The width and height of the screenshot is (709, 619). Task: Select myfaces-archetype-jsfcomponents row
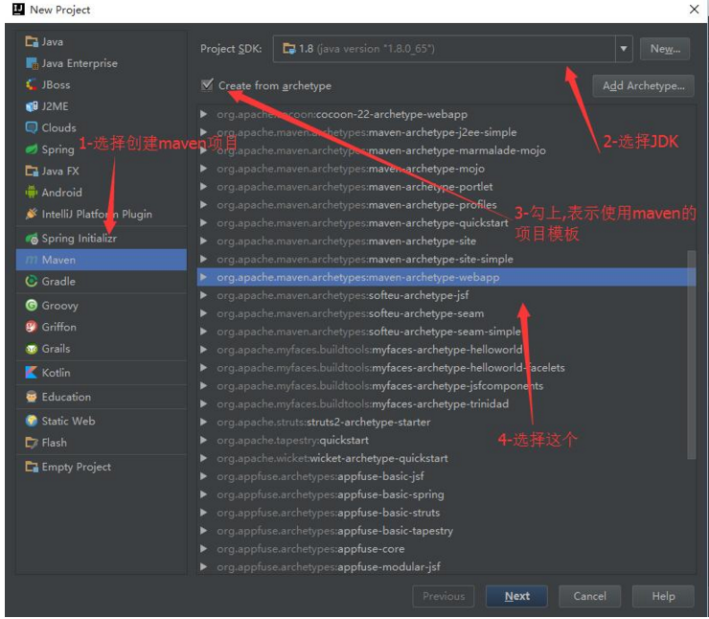point(446,386)
